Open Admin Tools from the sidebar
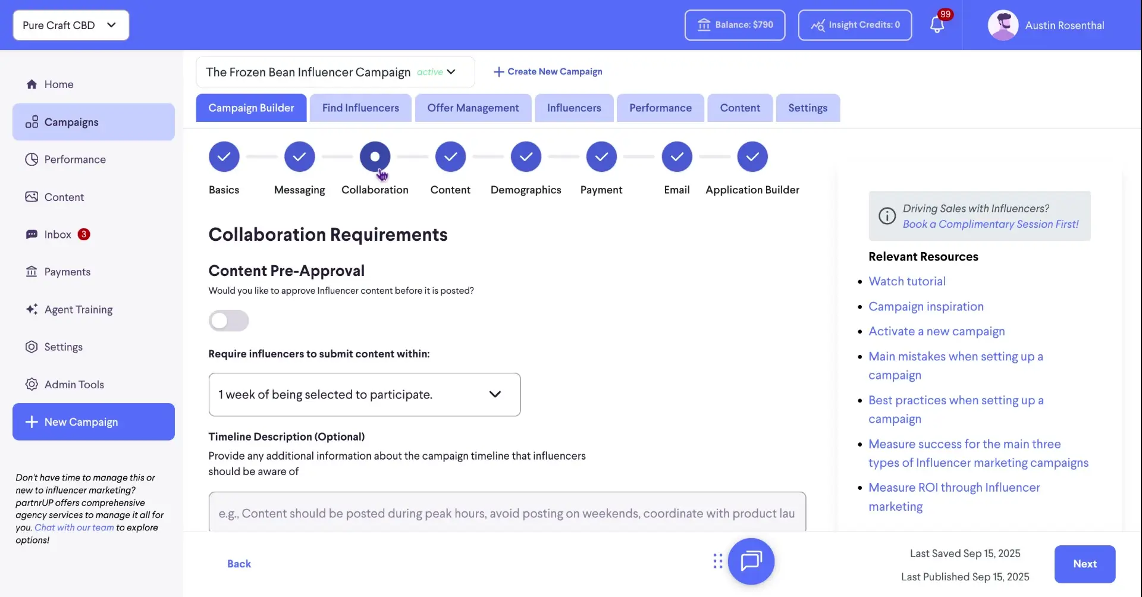The height and width of the screenshot is (597, 1142). (74, 384)
